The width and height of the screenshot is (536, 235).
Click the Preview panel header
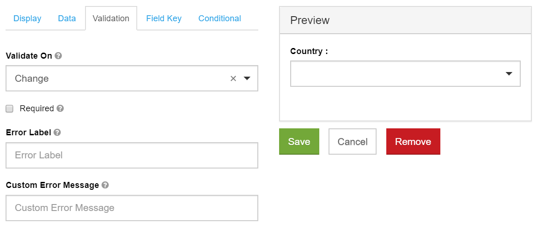[x=405, y=20]
